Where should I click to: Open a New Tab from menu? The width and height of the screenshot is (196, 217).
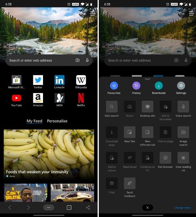pos(130,134)
